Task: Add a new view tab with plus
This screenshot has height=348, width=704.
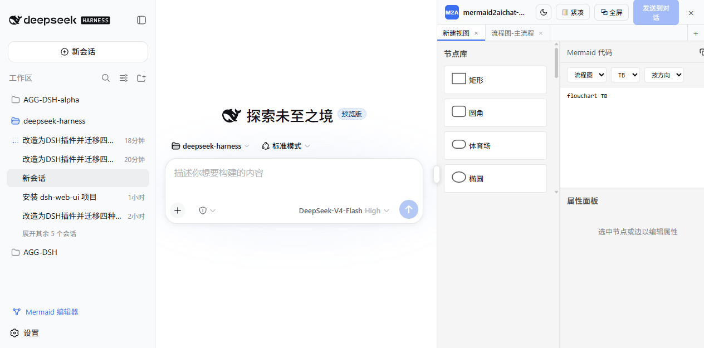Action: (696, 33)
